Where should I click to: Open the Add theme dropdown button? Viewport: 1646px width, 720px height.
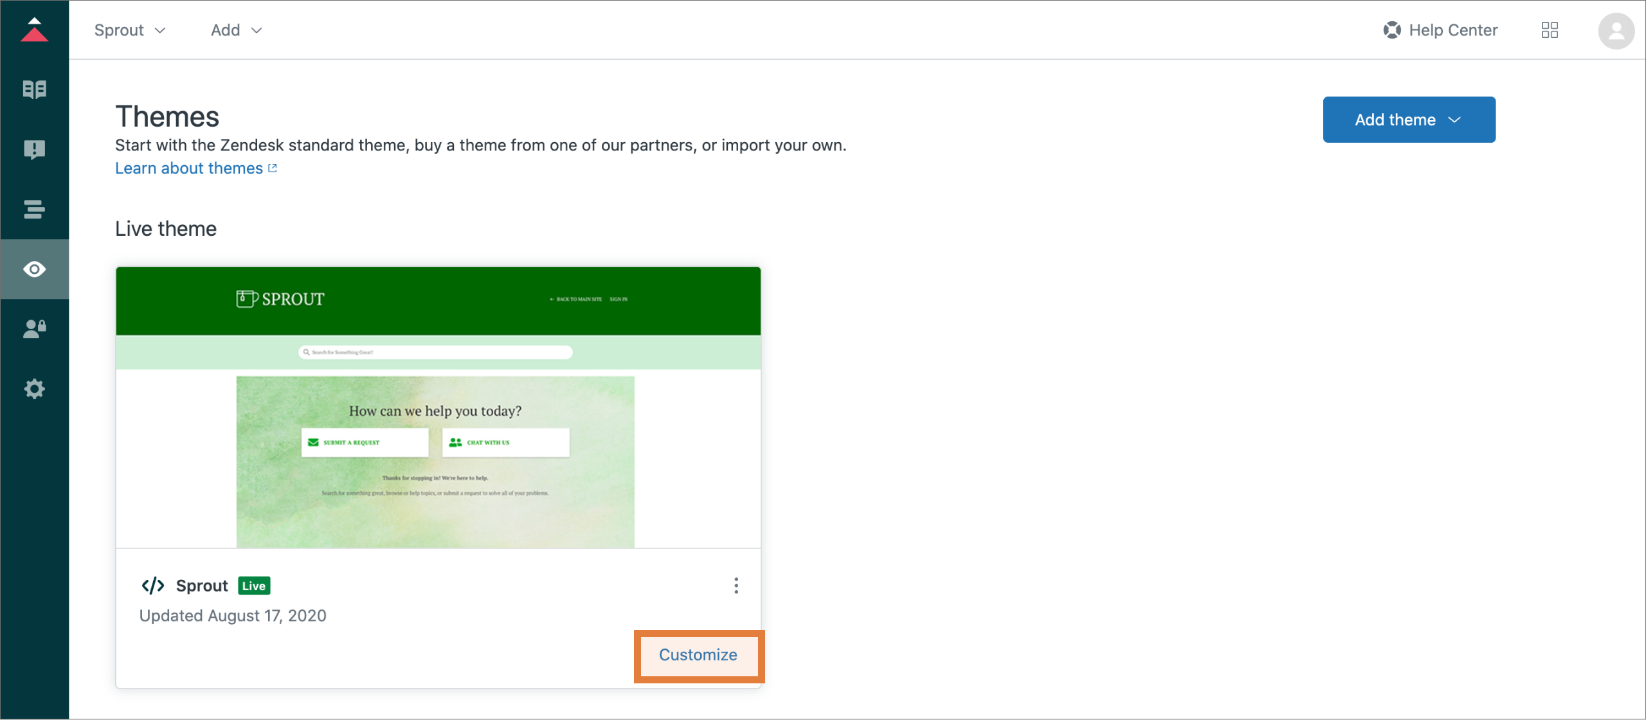pos(1409,120)
